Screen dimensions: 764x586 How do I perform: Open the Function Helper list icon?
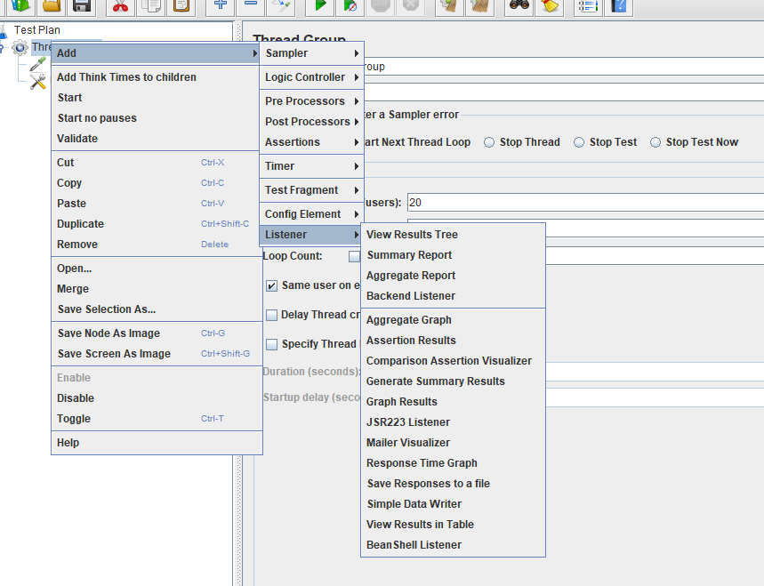(x=588, y=6)
